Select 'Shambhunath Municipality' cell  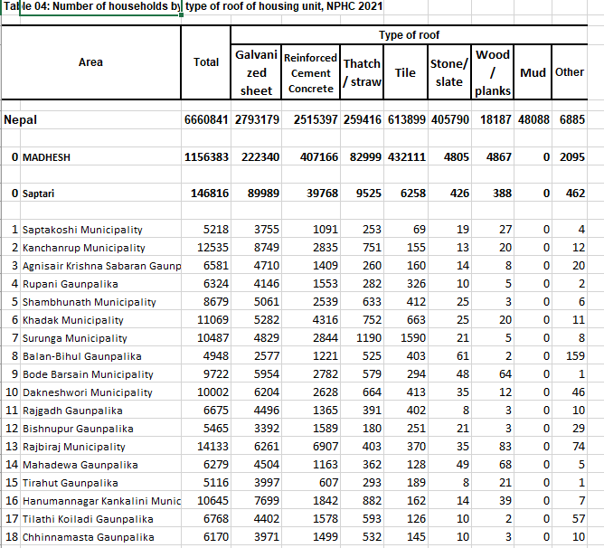click(x=100, y=302)
